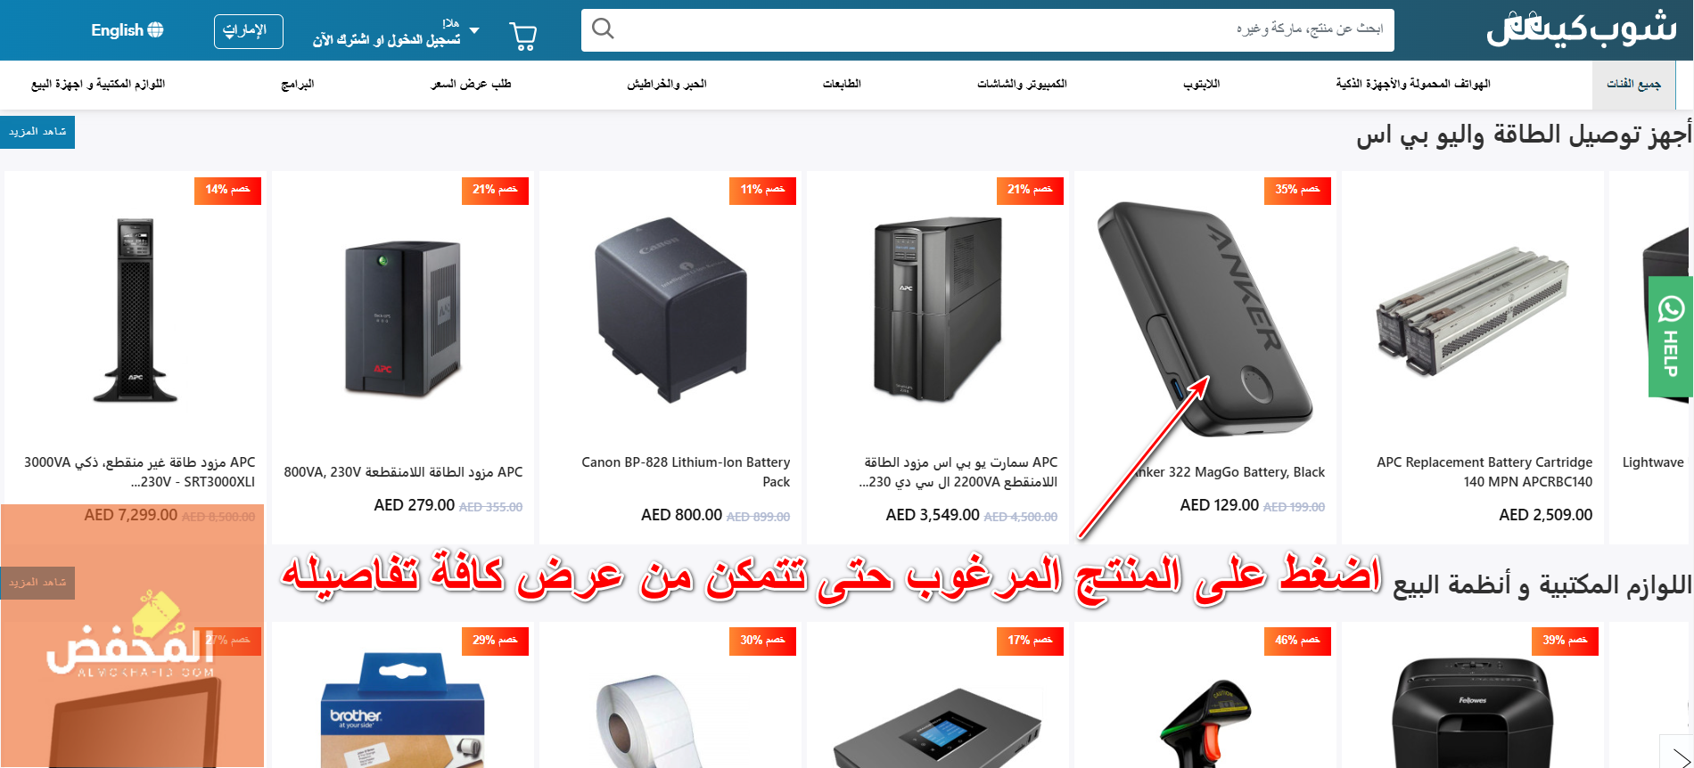Click the search magnifier icon

[604, 29]
